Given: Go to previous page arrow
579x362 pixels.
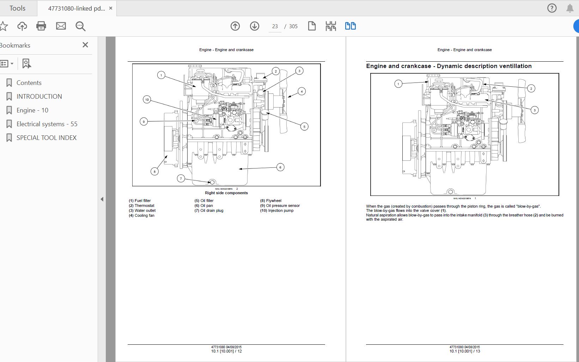Looking at the screenshot, I should coord(235,26).
